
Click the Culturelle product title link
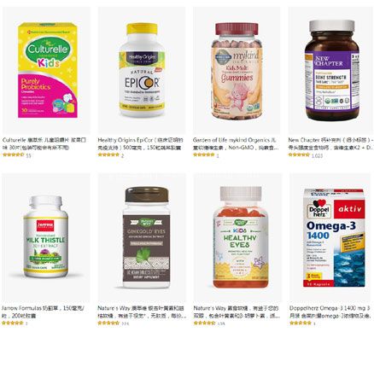44,143
